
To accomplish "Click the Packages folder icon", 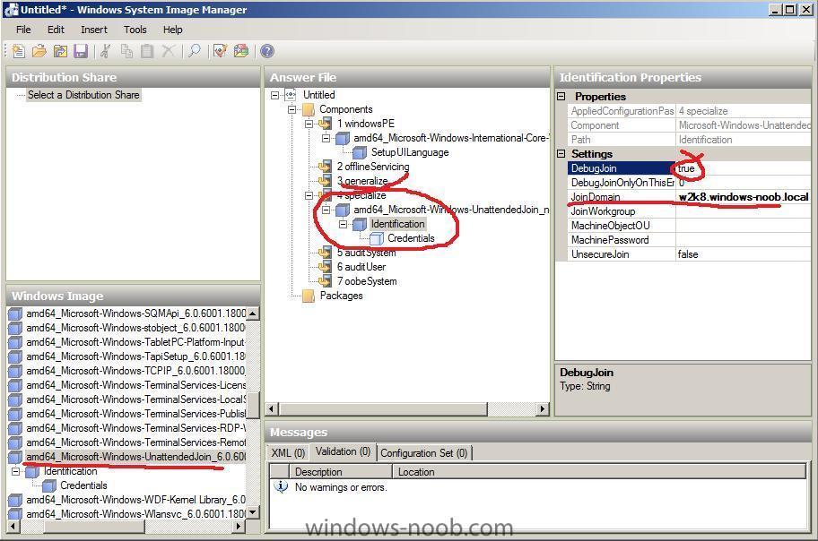I will point(309,296).
